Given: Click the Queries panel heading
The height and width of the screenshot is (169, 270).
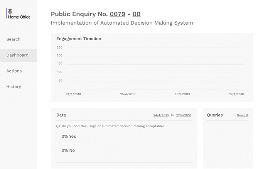Looking at the screenshot, I should [215, 115].
